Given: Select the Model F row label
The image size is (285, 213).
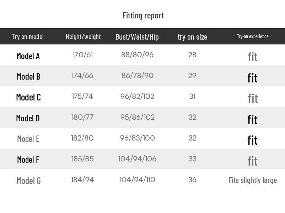Looking at the screenshot, I should [x=28, y=160].
